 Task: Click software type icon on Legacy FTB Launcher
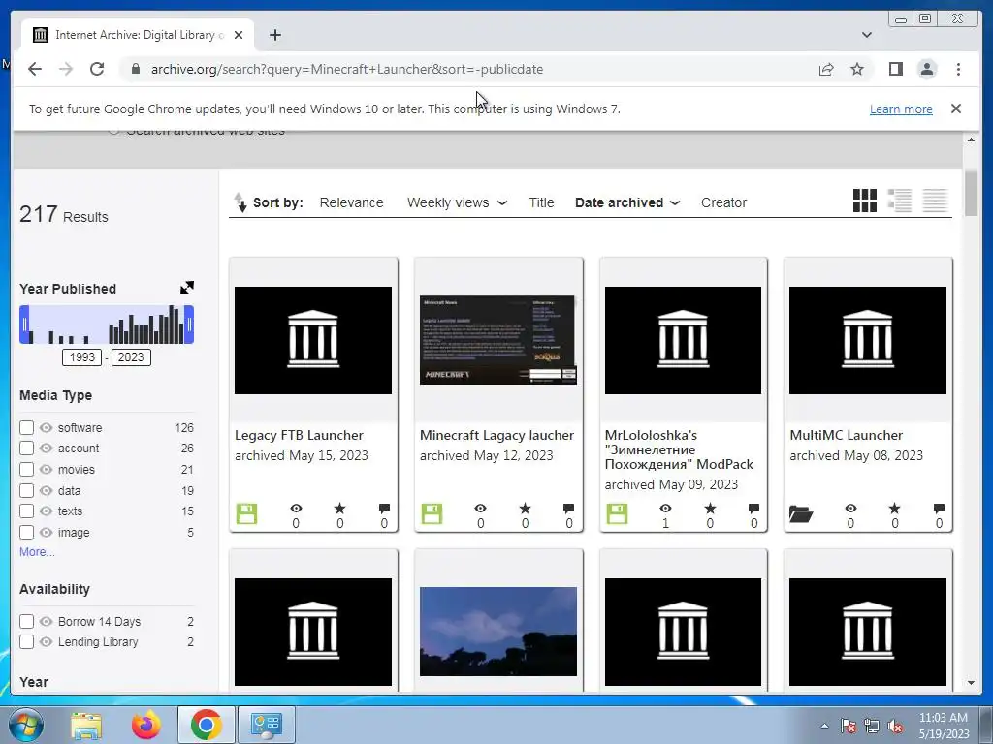pyautogui.click(x=246, y=513)
